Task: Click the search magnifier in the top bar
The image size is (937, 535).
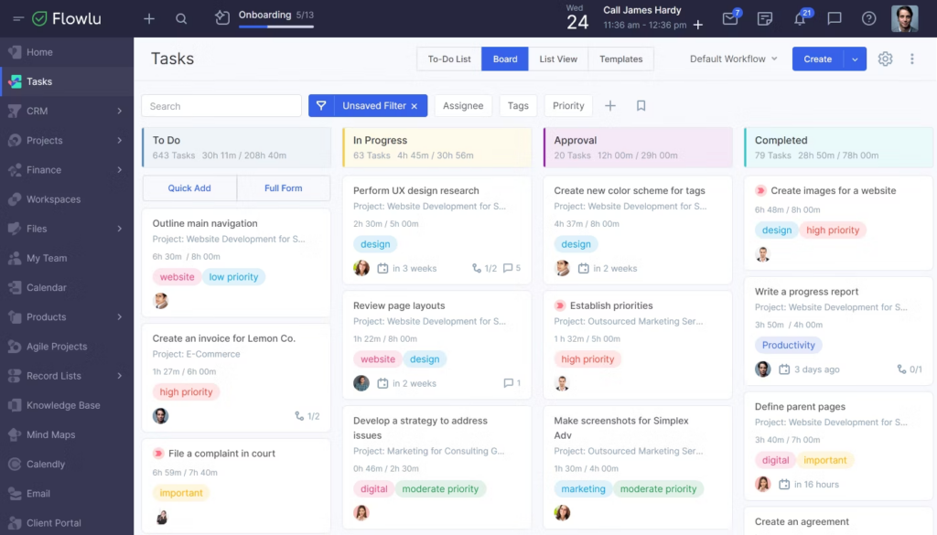Action: pyautogui.click(x=181, y=18)
